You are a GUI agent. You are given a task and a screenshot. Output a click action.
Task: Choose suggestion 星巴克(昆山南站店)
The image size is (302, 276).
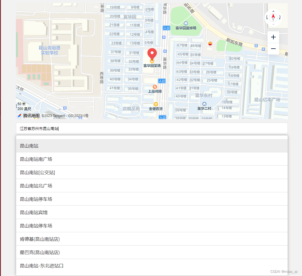(152, 253)
